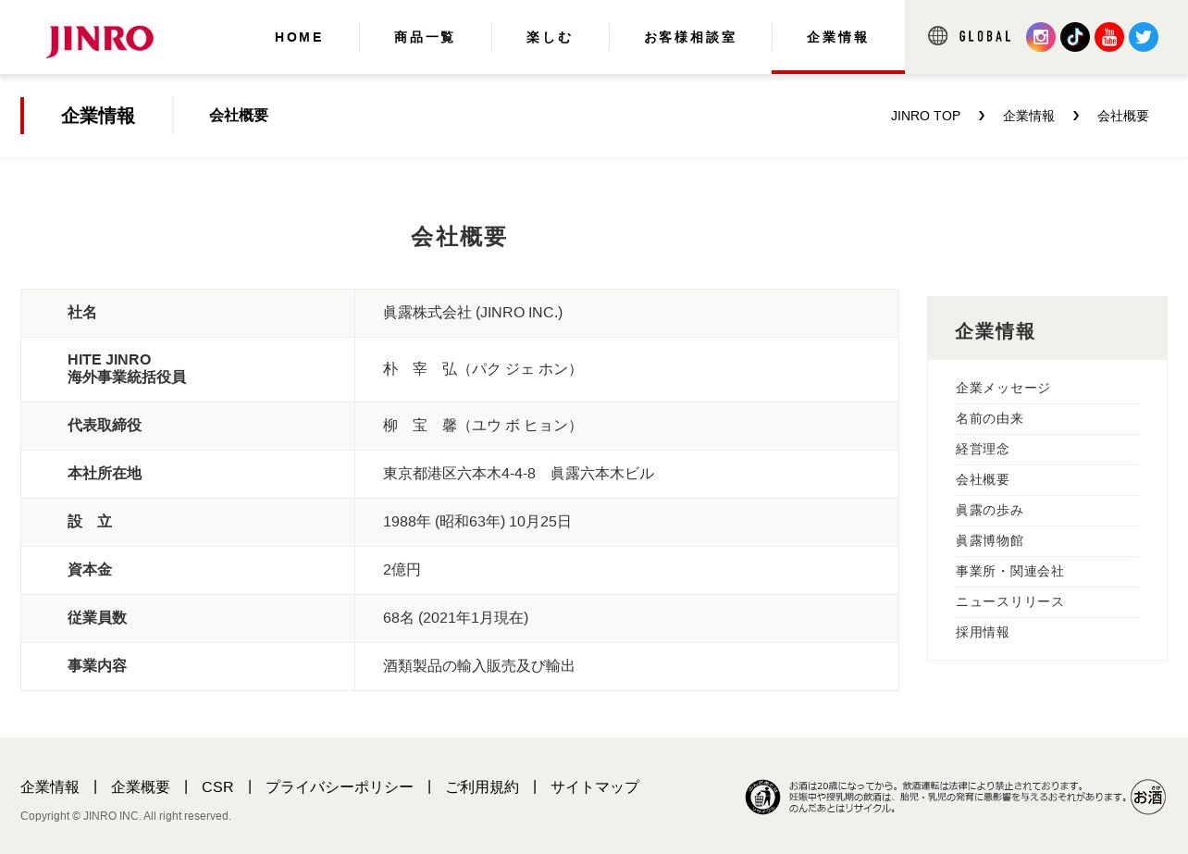Open 眞露博物館 in the sidebar
This screenshot has width=1188, height=854.
pos(989,541)
